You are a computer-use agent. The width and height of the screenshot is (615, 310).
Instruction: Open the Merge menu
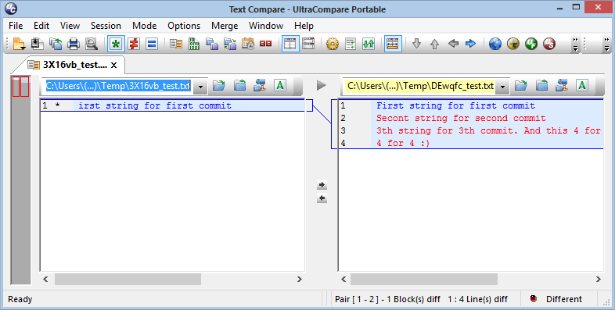[225, 26]
